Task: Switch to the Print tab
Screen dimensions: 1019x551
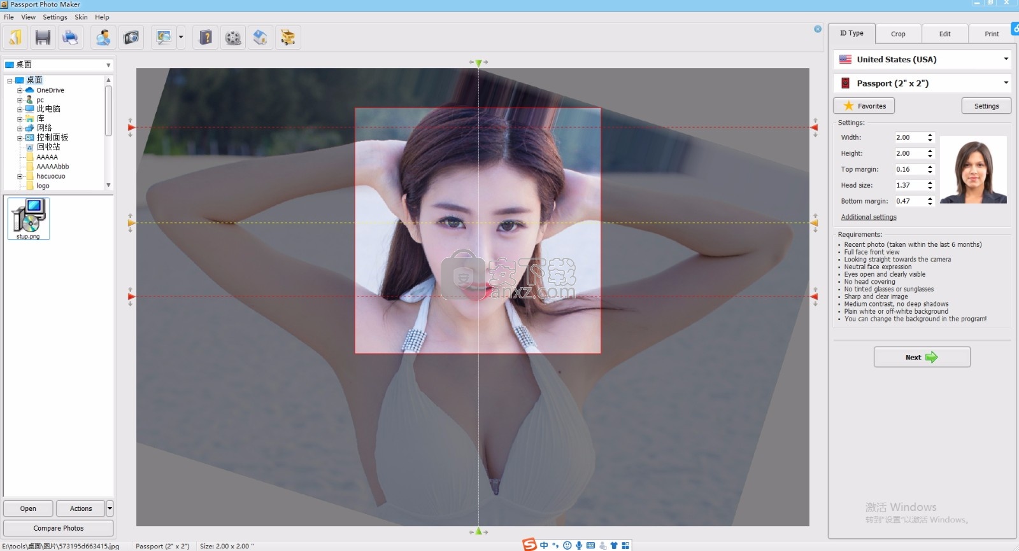Action: [x=991, y=34]
